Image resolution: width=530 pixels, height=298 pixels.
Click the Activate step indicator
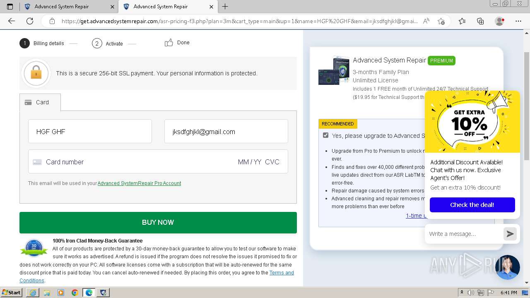coord(108,43)
